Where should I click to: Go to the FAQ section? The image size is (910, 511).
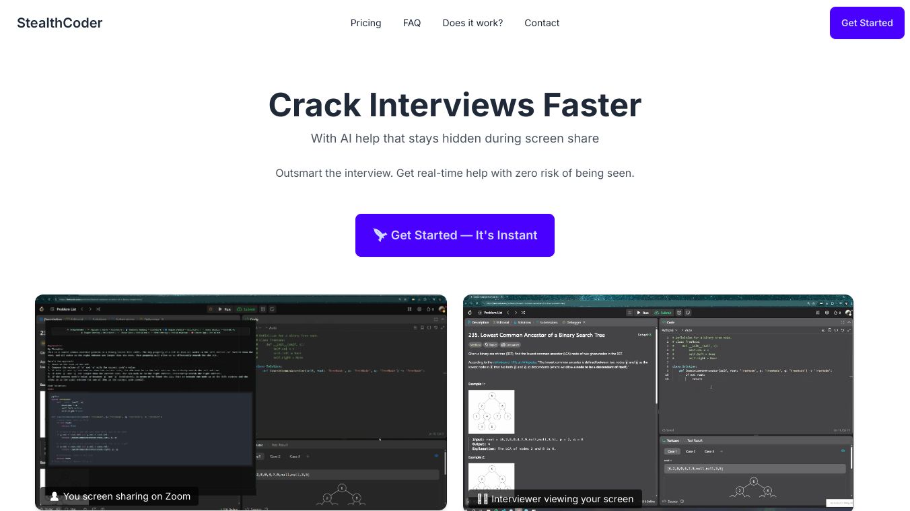[x=412, y=23]
